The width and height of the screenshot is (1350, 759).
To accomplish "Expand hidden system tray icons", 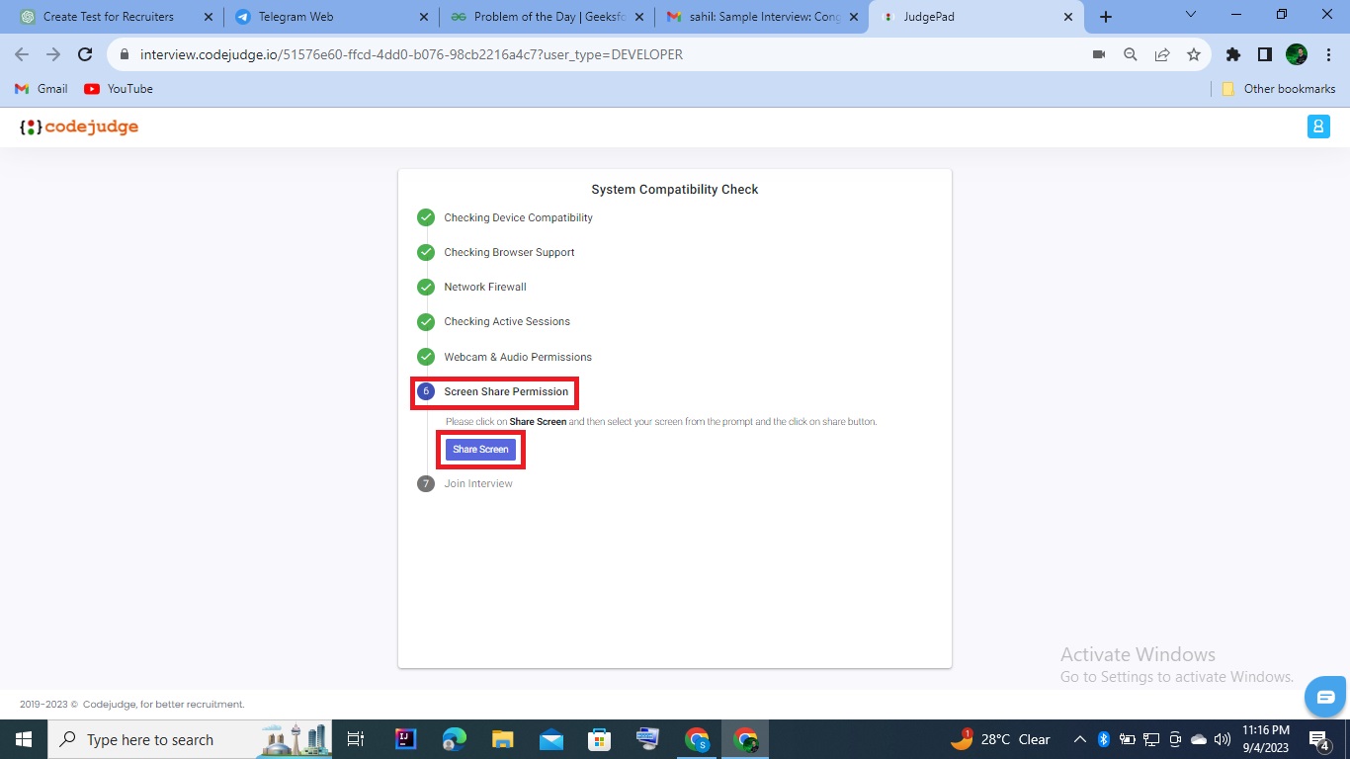I will pos(1080,739).
